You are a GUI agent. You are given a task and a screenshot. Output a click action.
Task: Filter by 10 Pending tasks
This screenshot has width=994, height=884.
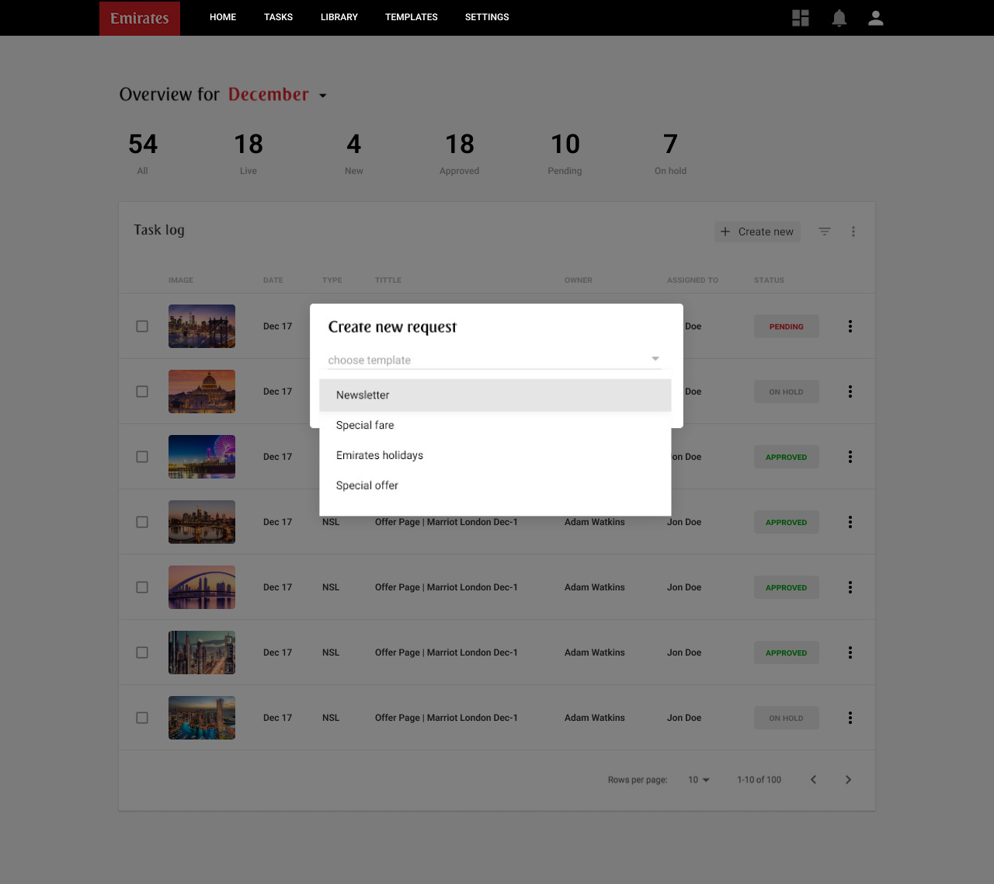(x=565, y=153)
